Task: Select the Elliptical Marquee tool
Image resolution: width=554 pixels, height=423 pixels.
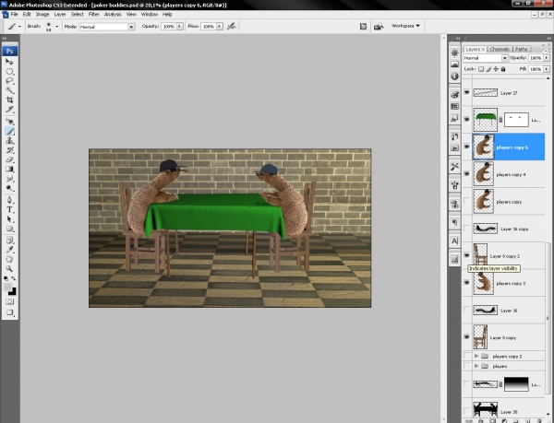Action: click(9, 72)
